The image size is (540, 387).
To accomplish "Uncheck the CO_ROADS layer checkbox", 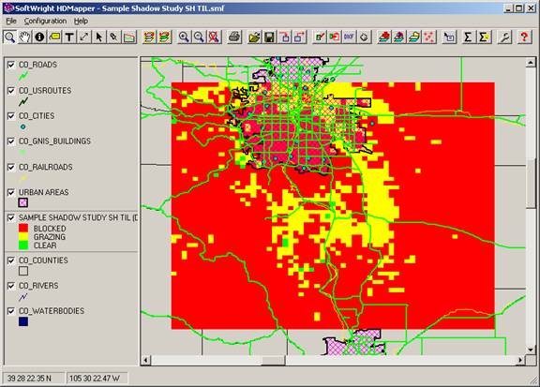I will coord(11,65).
